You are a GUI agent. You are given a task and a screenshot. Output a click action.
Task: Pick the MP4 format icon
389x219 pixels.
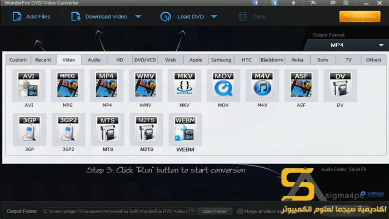tap(107, 85)
